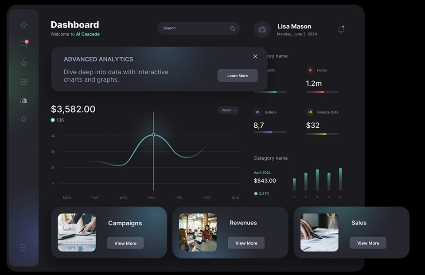This screenshot has width=425, height=275.
Task: Click the camera profile avatar
Action: [x=262, y=29]
